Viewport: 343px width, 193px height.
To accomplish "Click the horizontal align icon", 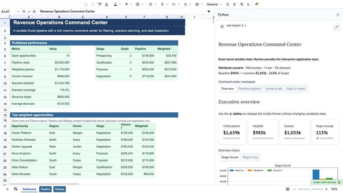I will point(151,4).
